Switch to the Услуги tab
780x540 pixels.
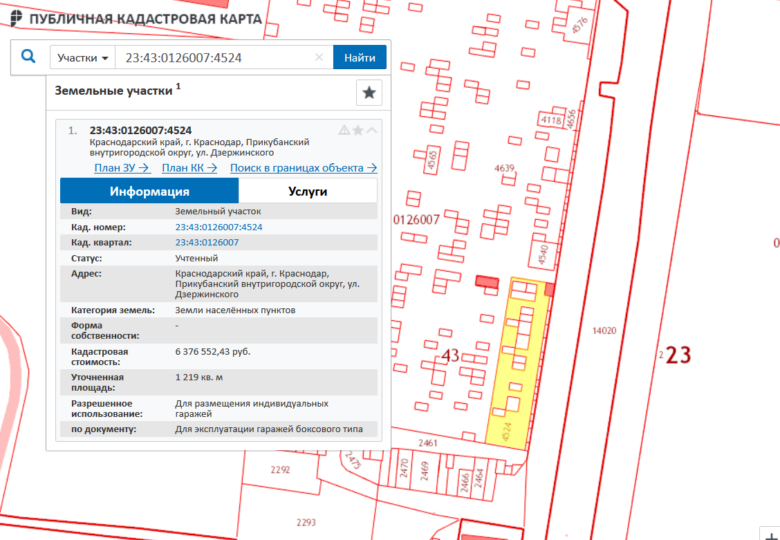[308, 191]
